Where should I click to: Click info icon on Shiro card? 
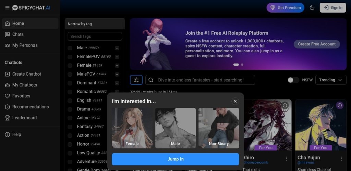(x=285, y=105)
